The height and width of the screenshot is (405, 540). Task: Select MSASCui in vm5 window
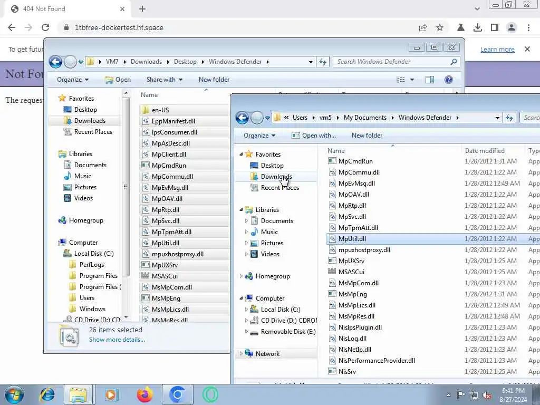(351, 272)
